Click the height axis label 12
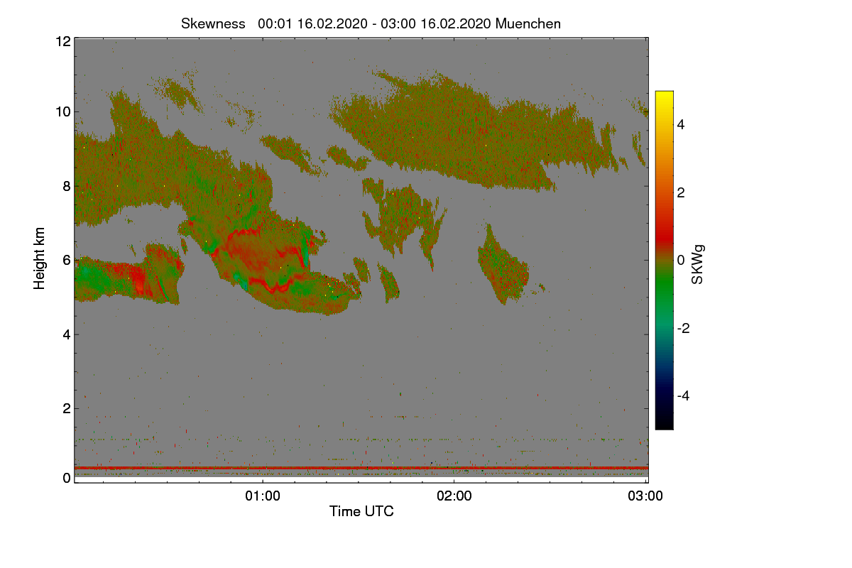 (62, 41)
